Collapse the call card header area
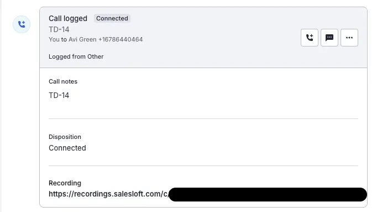Screen dimensions: 377x212 203,38
